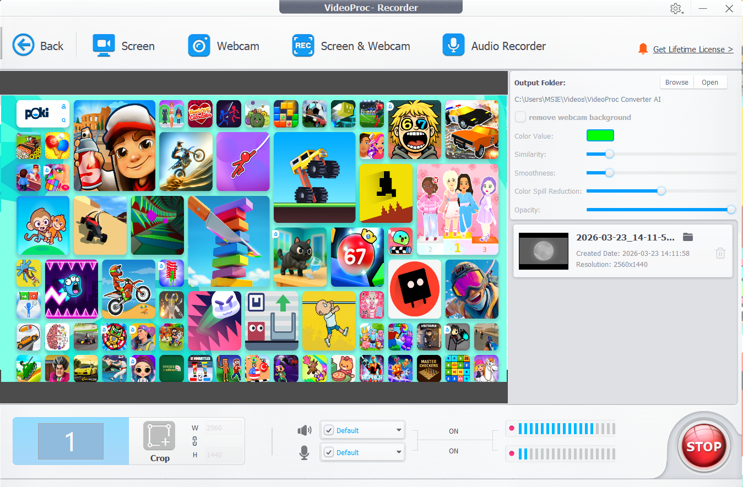The height and width of the screenshot is (487, 743).
Task: Select monitor 1 as the capture source
Action: point(70,441)
